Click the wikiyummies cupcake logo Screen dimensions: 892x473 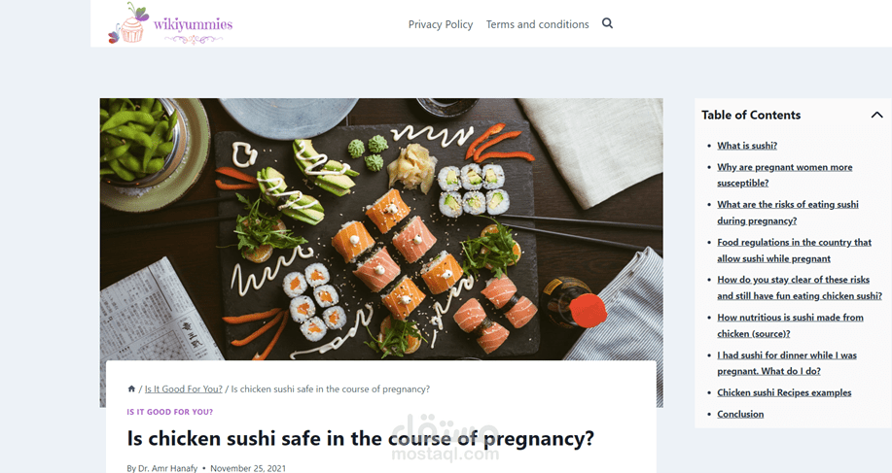[170, 23]
